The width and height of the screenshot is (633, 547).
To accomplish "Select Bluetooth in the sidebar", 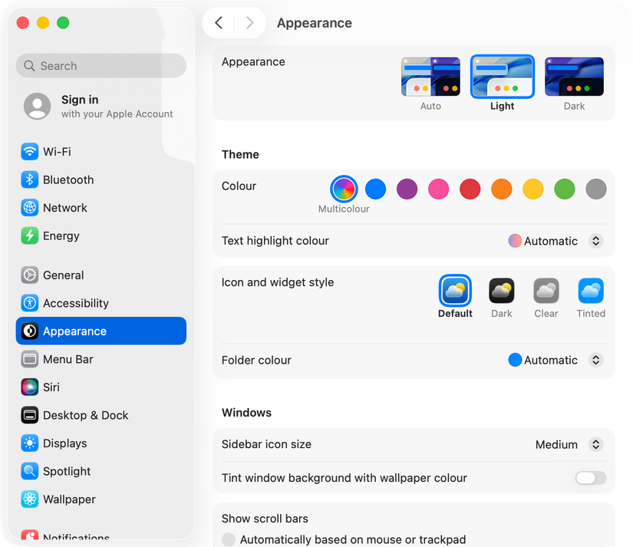I will click(x=69, y=180).
